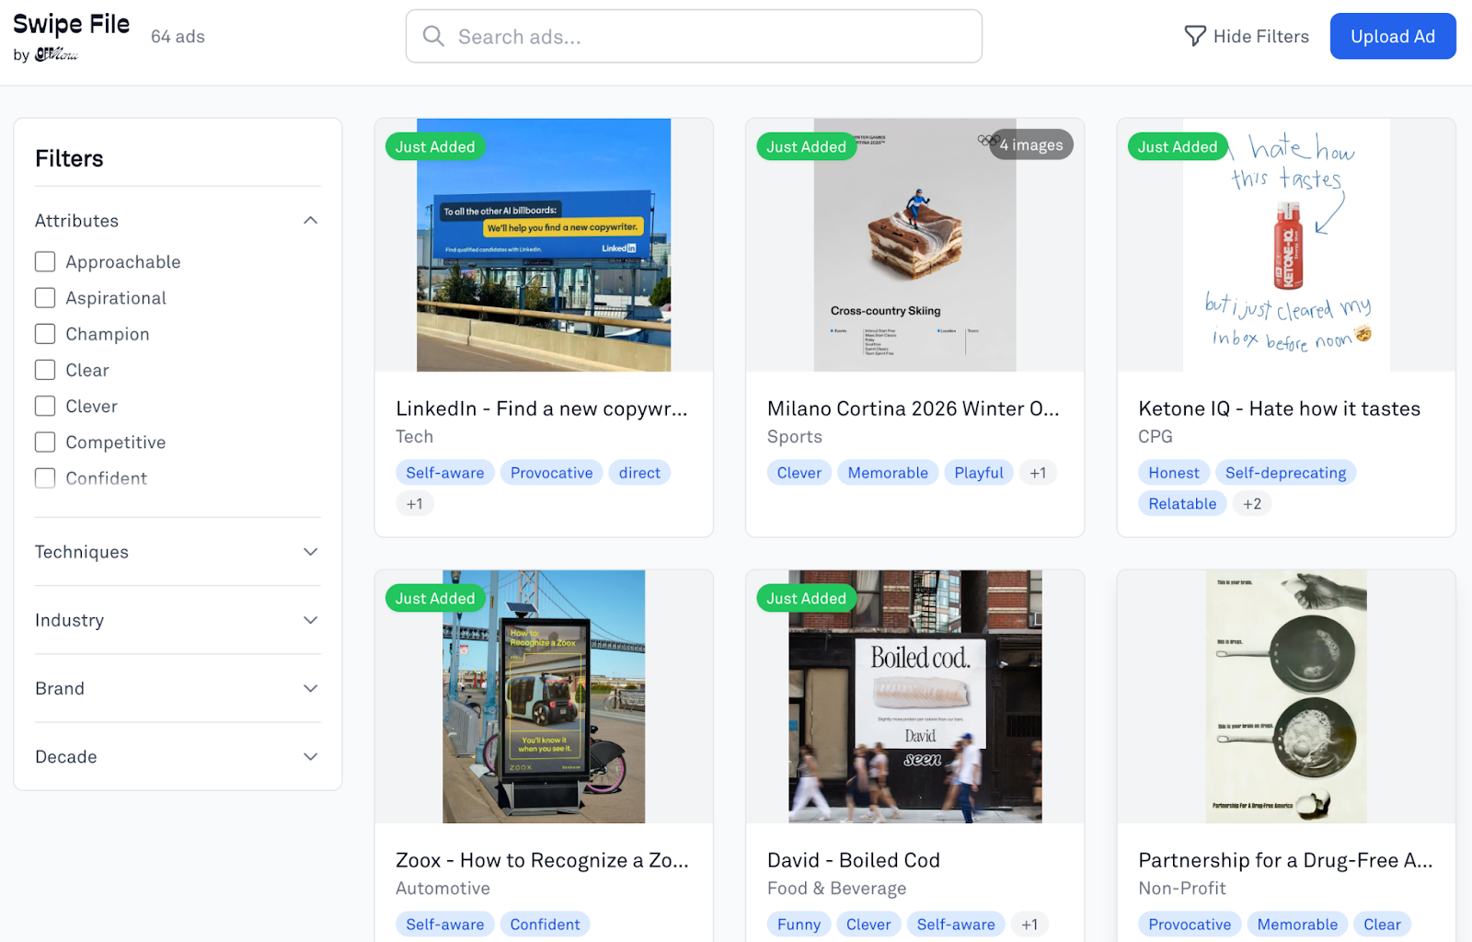Click the Sports category label

coord(795,437)
